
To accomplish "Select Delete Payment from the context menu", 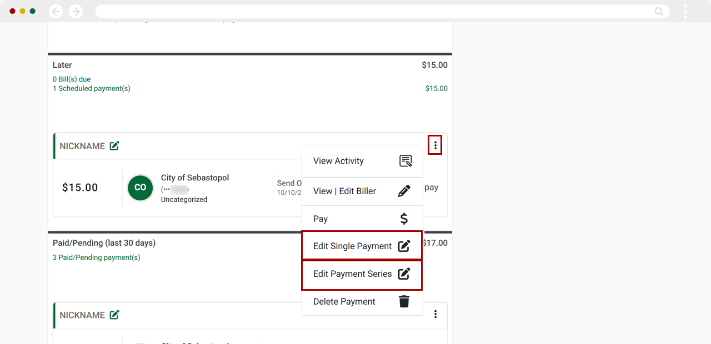I will (x=344, y=301).
